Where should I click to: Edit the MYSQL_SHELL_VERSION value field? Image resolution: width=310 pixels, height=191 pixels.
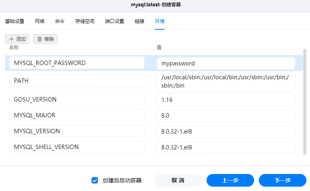(x=226, y=147)
